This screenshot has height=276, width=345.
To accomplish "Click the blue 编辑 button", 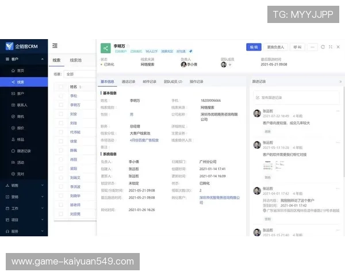I will pos(254,47).
